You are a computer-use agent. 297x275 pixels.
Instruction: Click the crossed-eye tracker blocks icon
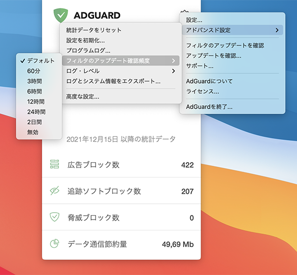(x=54, y=190)
